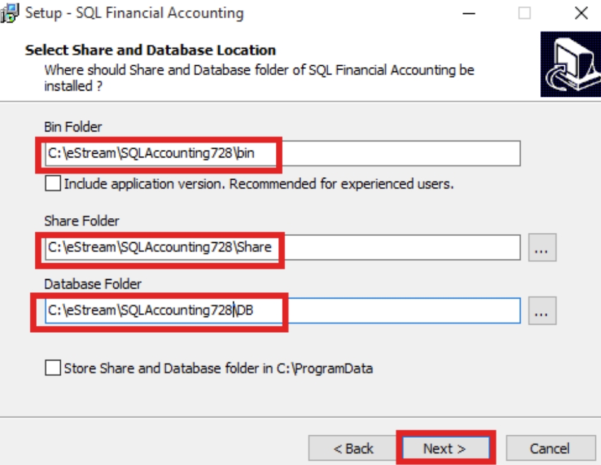Open browse dialog for Share Folder
The image size is (601, 465).
coord(542,248)
